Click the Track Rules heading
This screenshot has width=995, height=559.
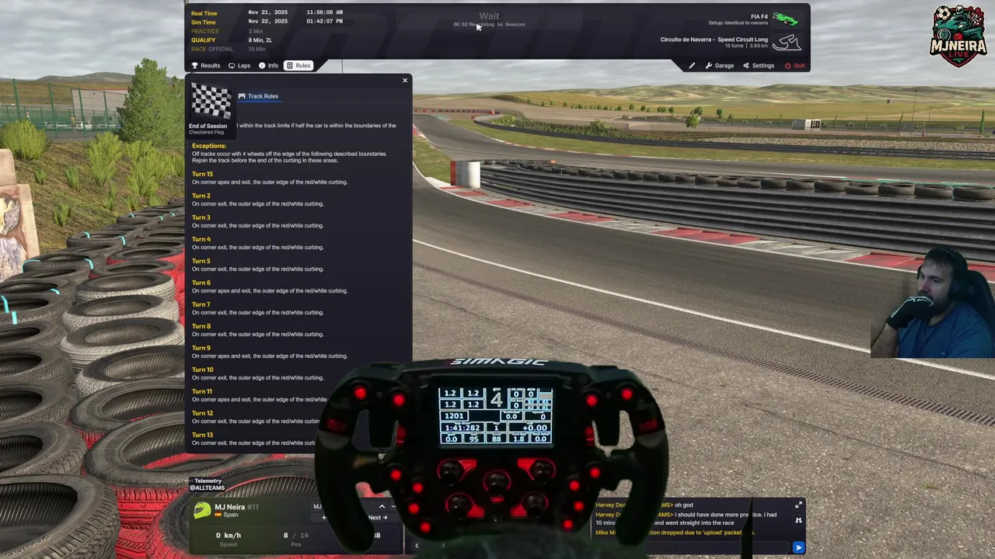click(263, 96)
